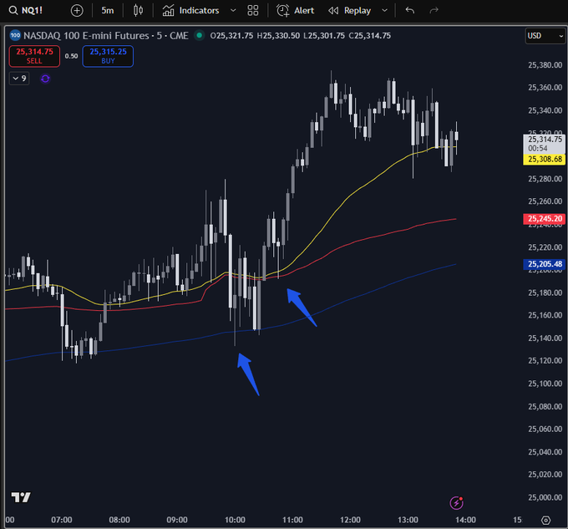This screenshot has width=568, height=529.
Task: Open the USD currency dropdown
Action: [545, 36]
